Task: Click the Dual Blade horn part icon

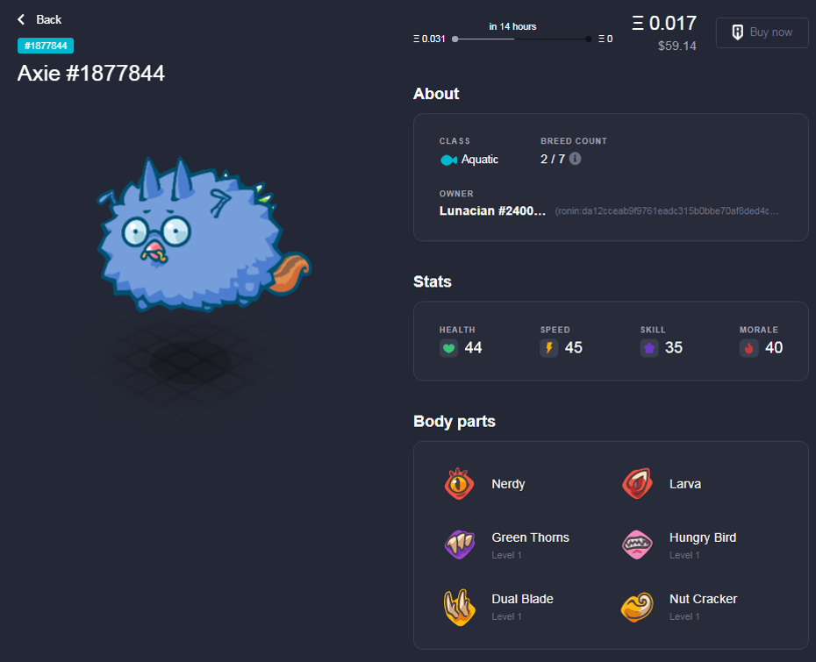Action: (x=460, y=607)
